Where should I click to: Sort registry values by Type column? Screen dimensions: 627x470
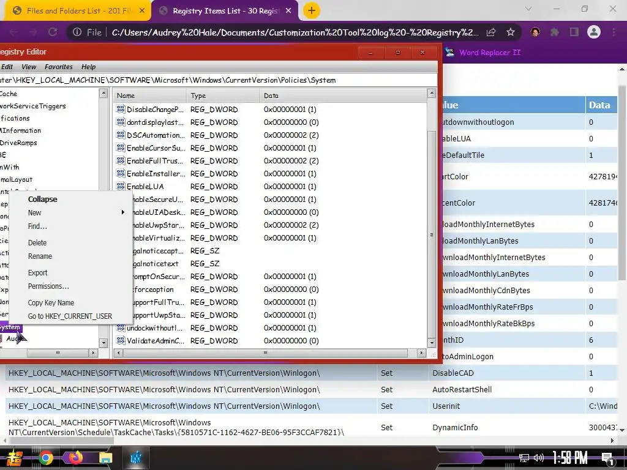coord(223,95)
